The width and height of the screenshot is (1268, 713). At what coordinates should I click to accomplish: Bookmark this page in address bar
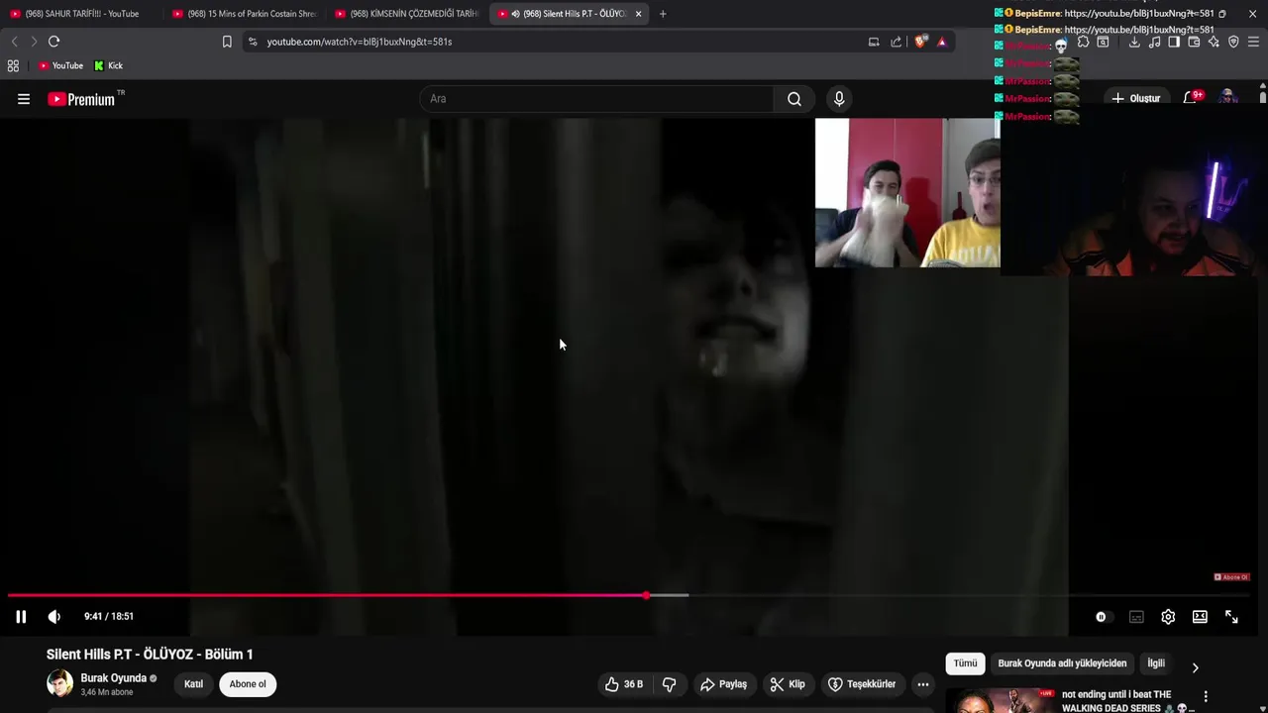click(x=227, y=42)
